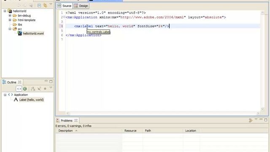The width and height of the screenshot is (270, 152).
Task: Select the bin-debug folder
Action: pos(24,16)
